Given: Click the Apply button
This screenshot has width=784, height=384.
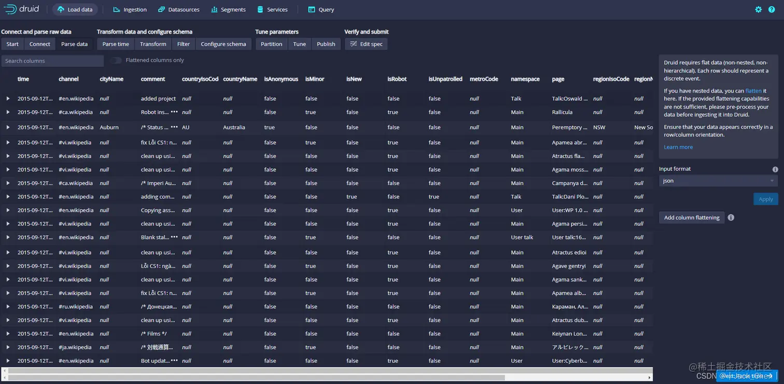Looking at the screenshot, I should point(766,199).
